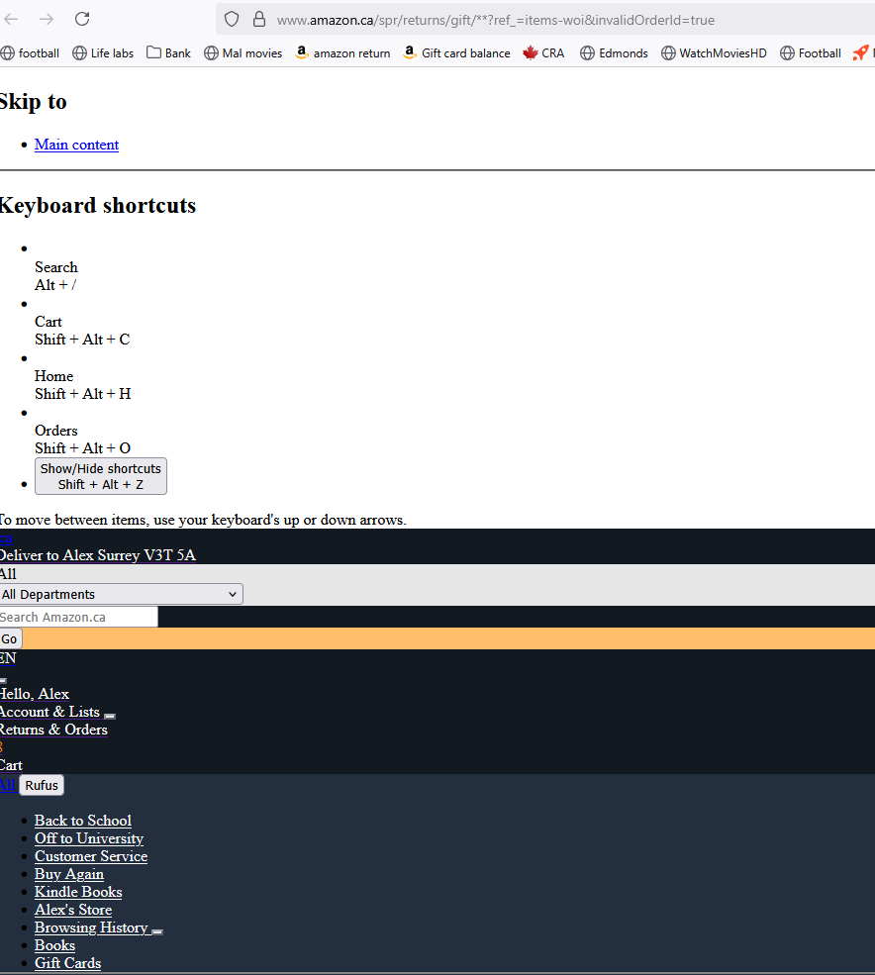Click the Hello, Alex account link

[35, 694]
